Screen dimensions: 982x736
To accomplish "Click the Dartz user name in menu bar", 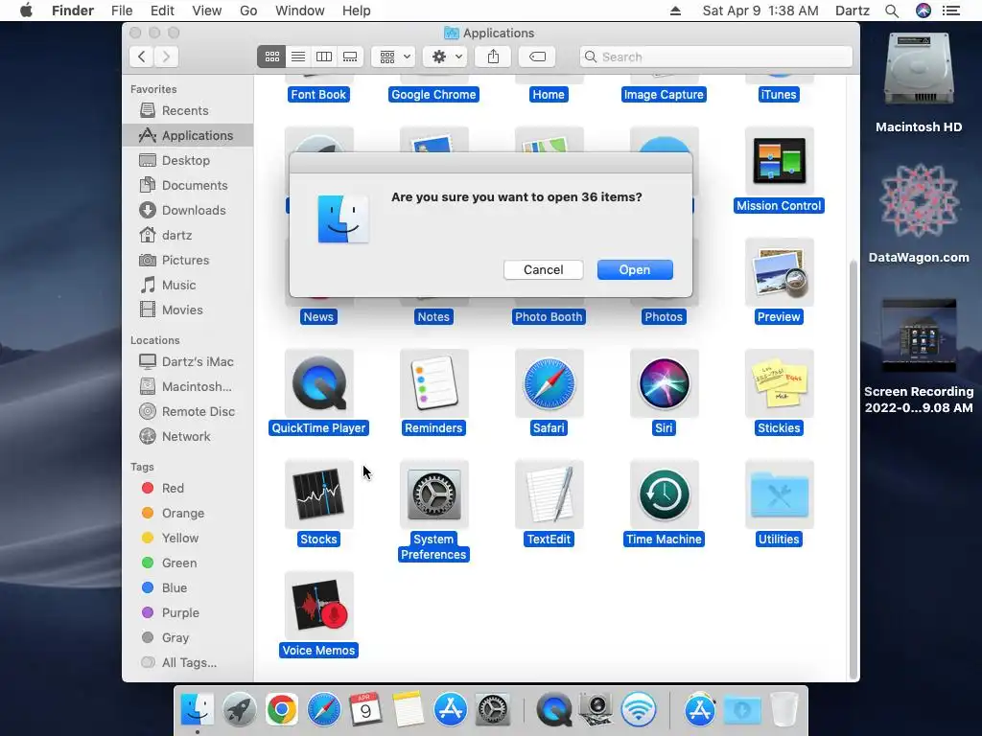I will tap(853, 11).
